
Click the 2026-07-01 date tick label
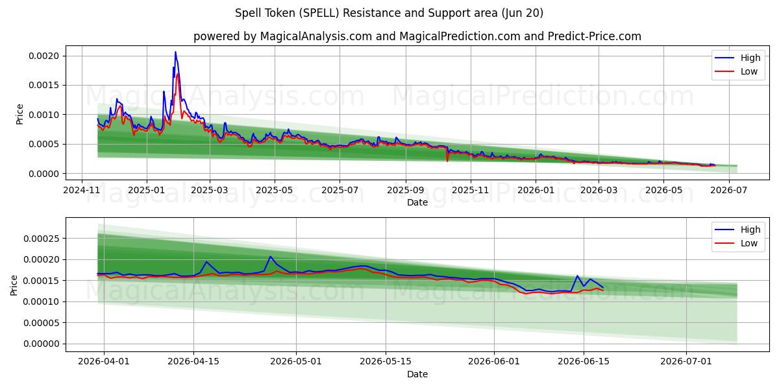(686, 361)
